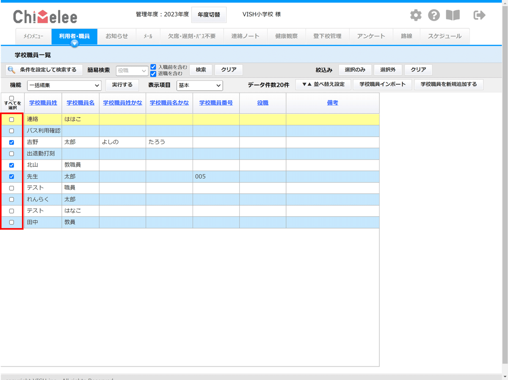Open the help question mark icon

[434, 16]
